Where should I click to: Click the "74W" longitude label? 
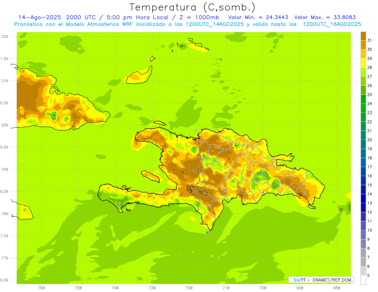pyautogui.click(x=115, y=288)
